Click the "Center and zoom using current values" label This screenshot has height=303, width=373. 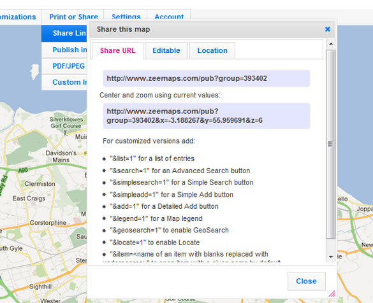(160, 95)
